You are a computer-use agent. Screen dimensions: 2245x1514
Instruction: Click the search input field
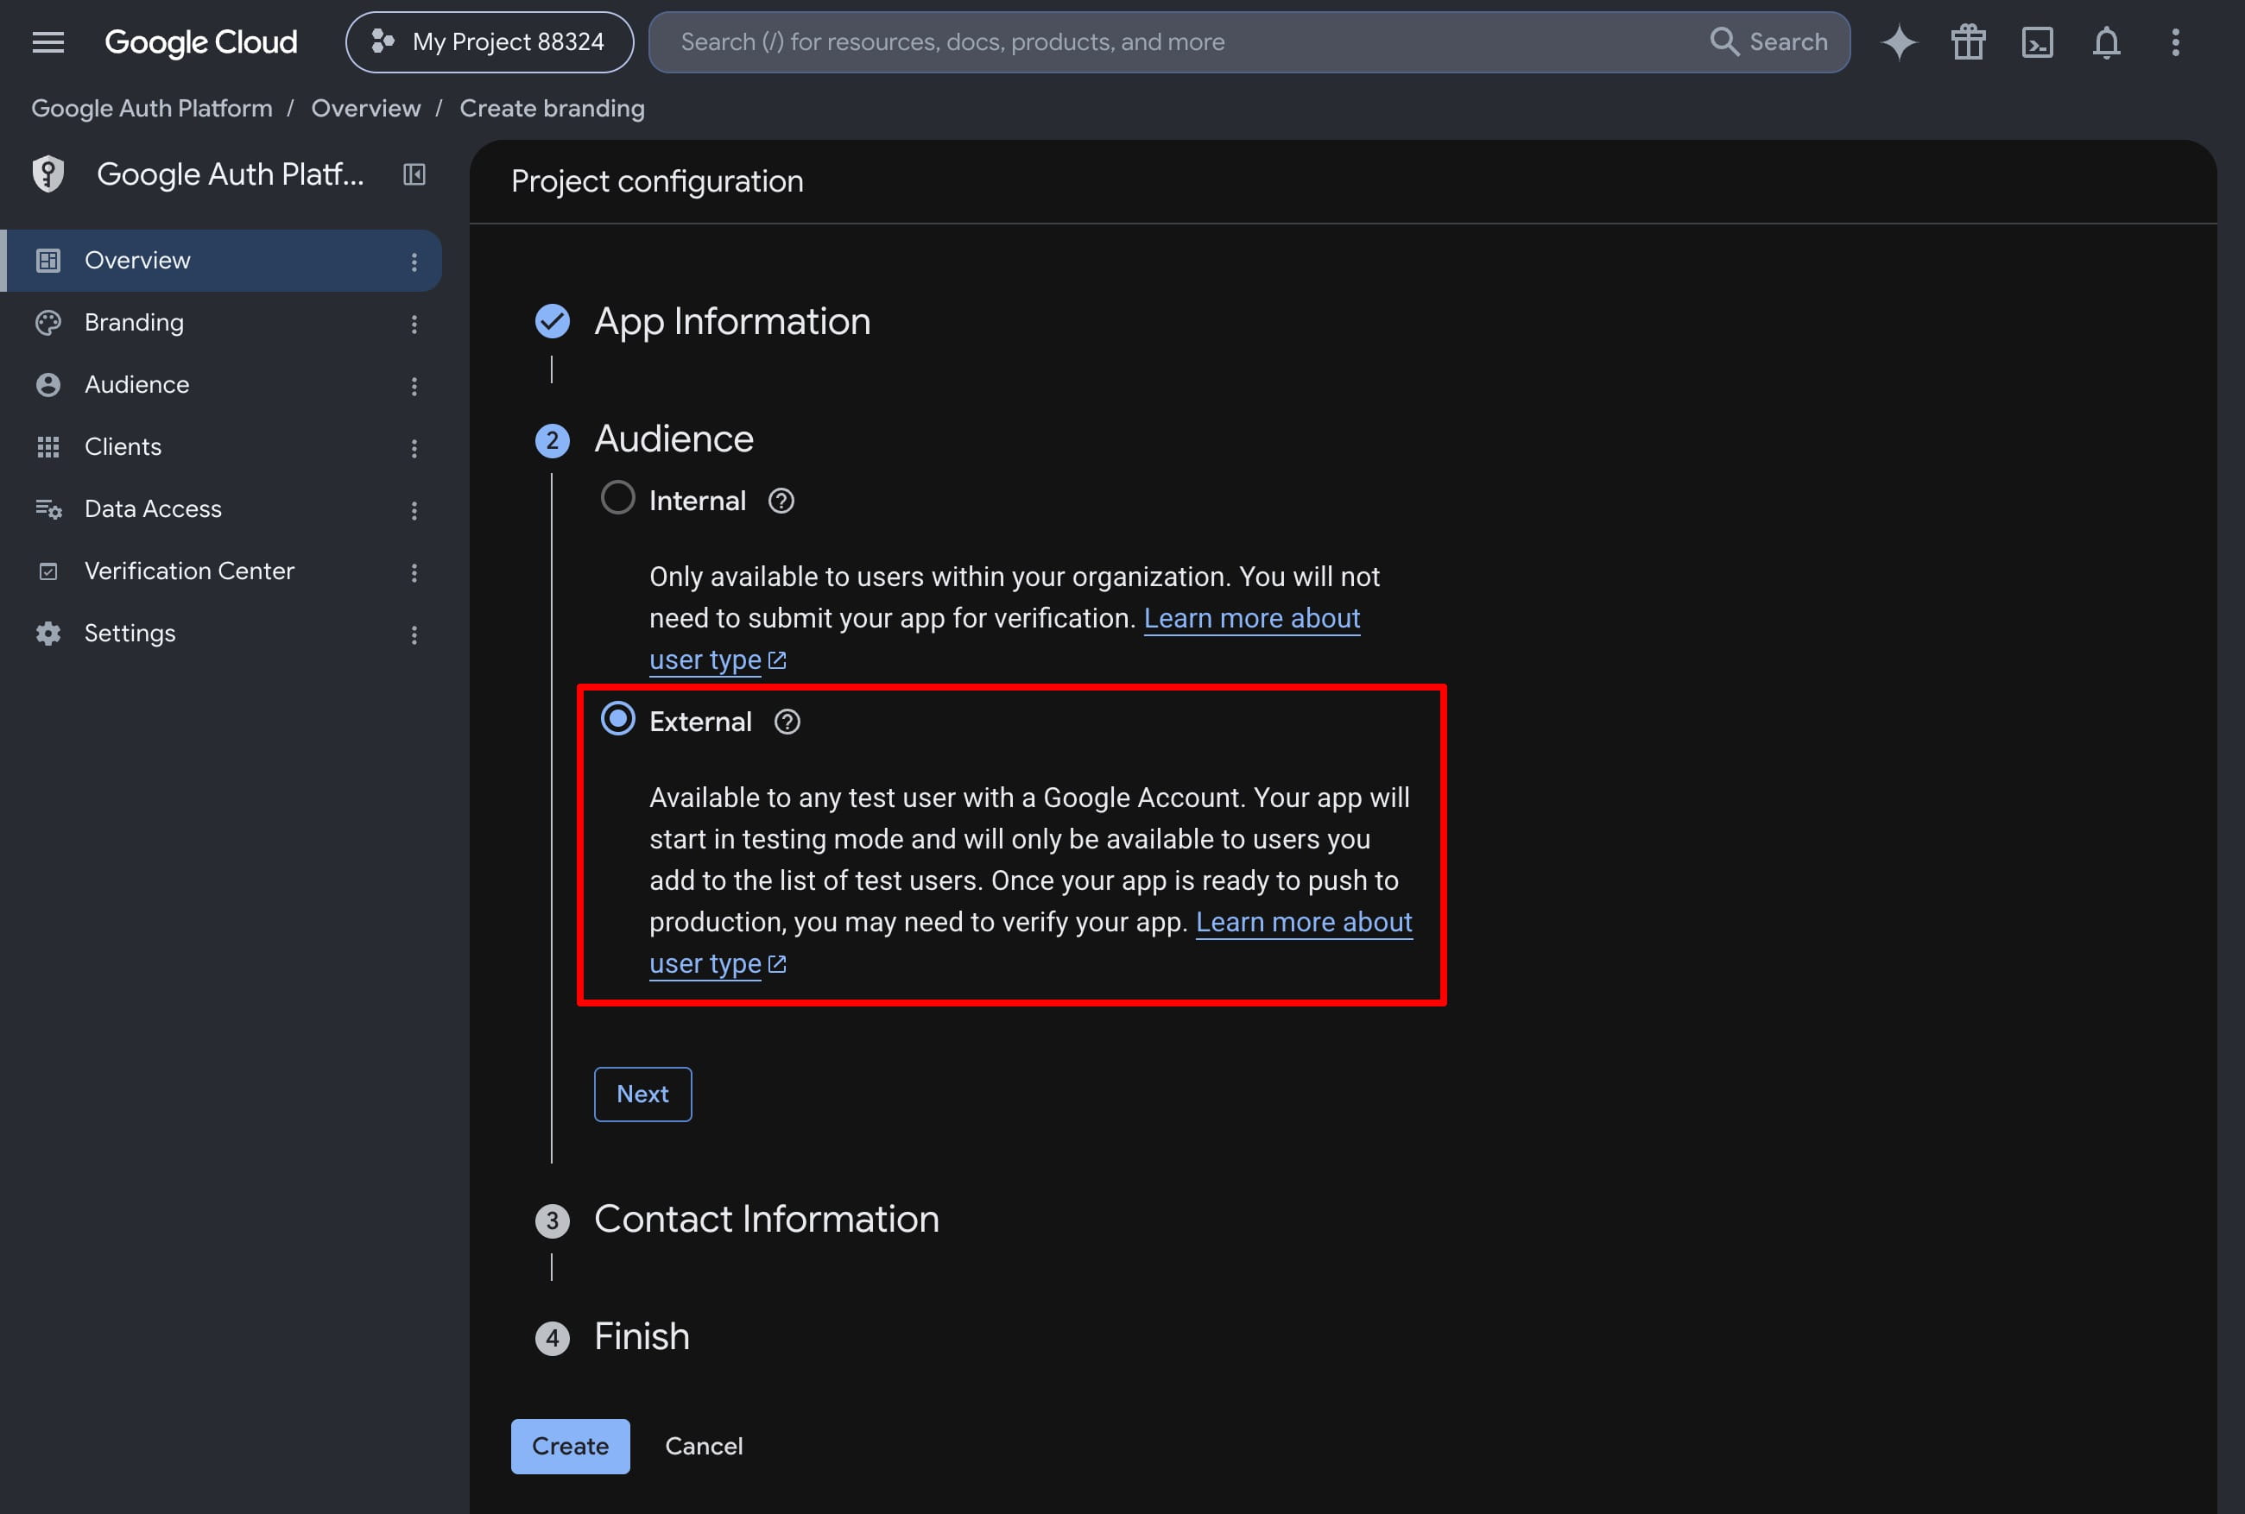tap(1178, 42)
